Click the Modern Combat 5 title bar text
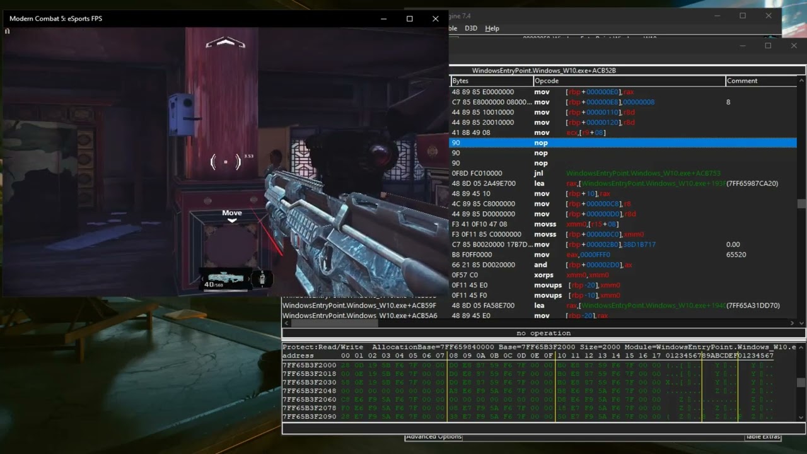The image size is (807, 454). click(55, 19)
